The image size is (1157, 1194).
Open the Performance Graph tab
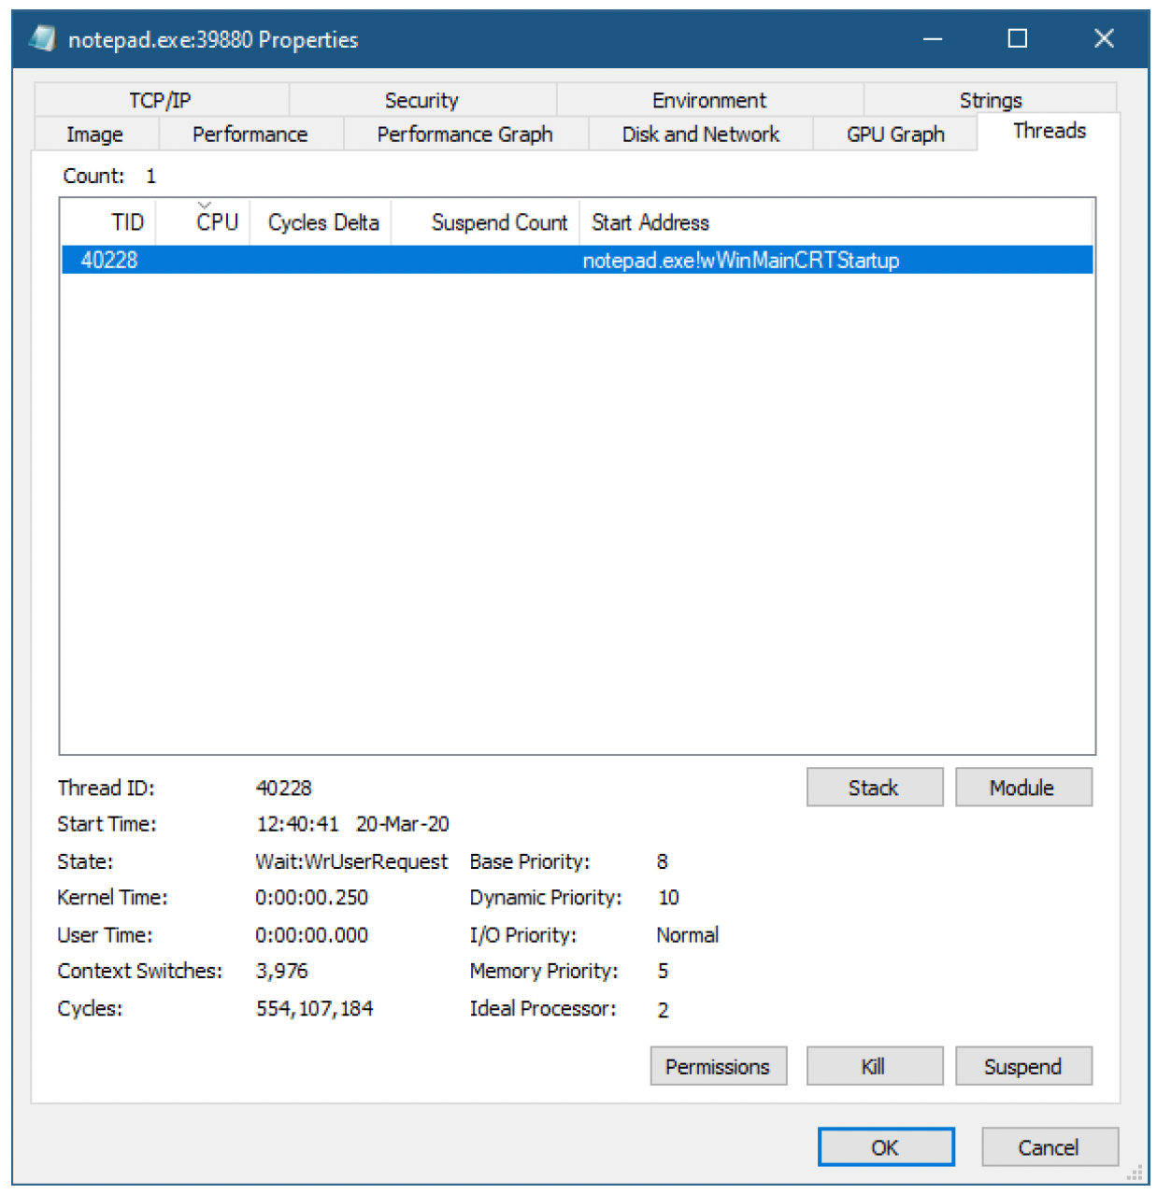pos(465,134)
